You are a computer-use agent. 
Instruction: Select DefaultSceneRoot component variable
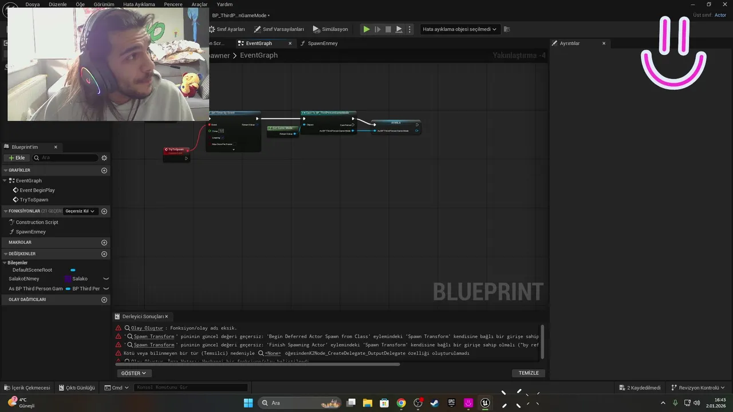click(x=32, y=270)
